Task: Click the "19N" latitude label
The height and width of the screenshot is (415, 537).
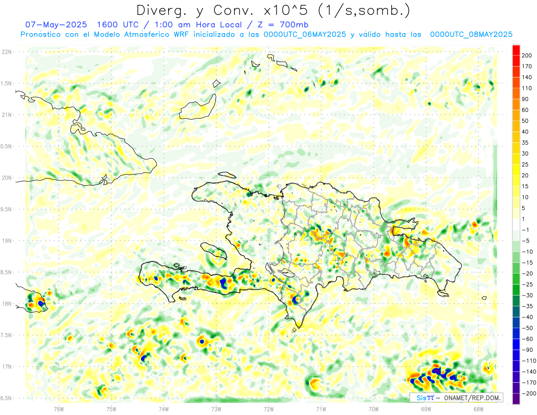Action: (7, 241)
